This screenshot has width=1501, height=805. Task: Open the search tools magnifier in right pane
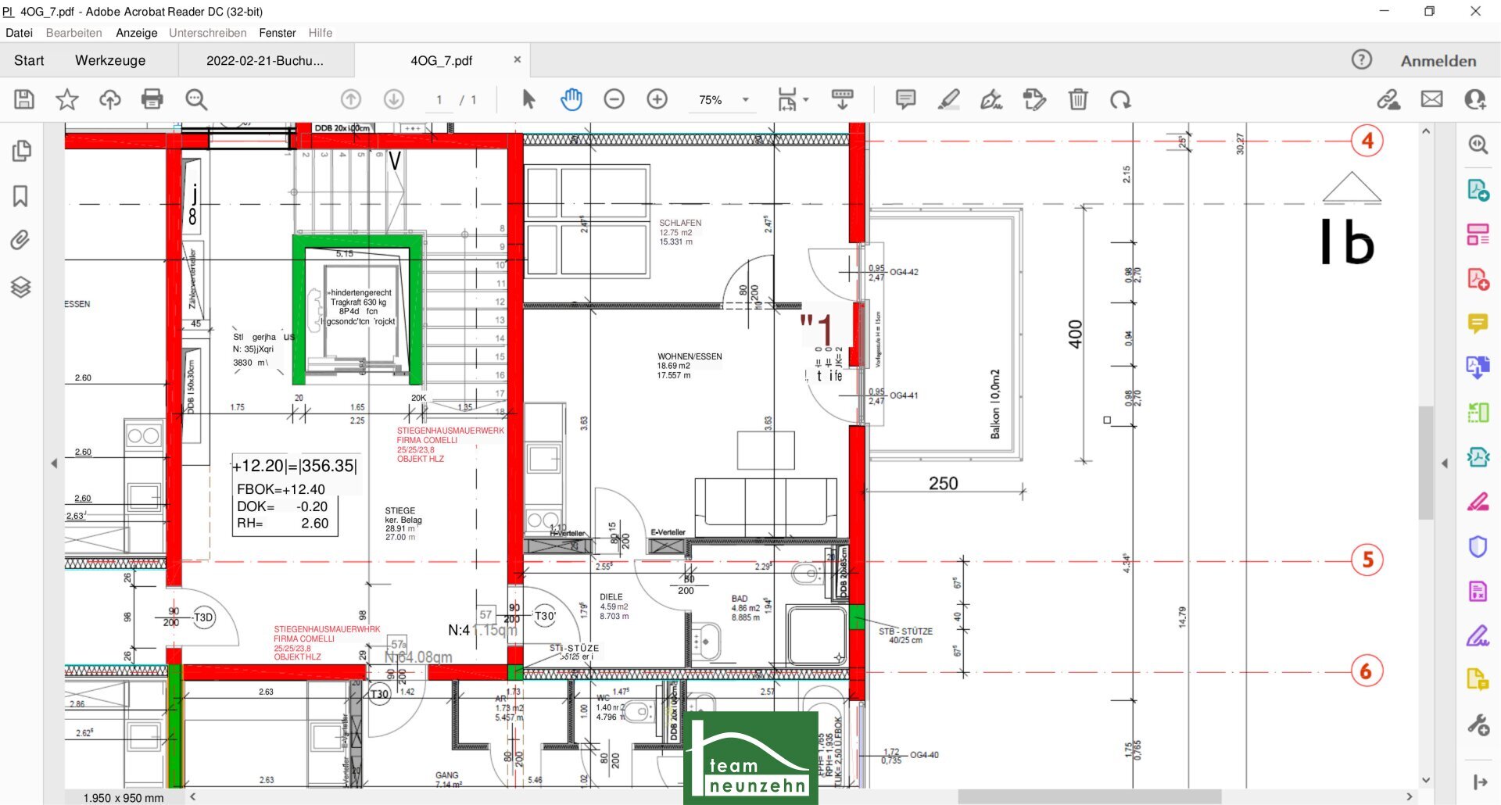coord(1478,145)
